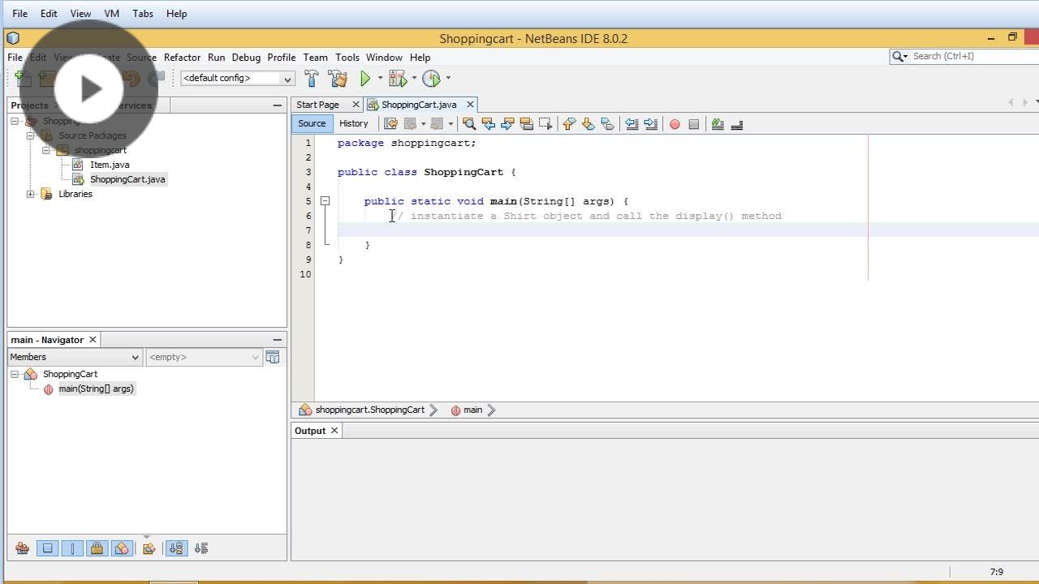Click Sort by Source icon in Navigator
Viewport: 1039px width, 584px height.
click(x=201, y=548)
